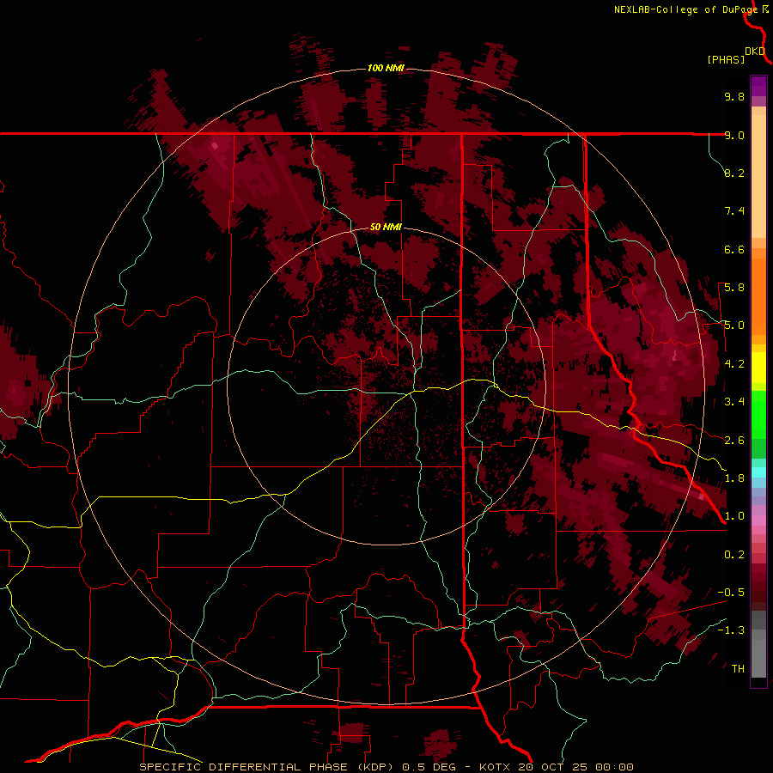Viewport: 773px width, 773px height.
Task: Select the 9.0 value on the color scale
Action: point(734,135)
